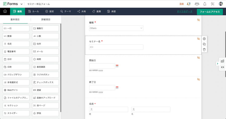Image resolution: width=226 pixels, height=119 pixels.
Task: Open settings gear for セミナー名 field
Action: pos(204,39)
